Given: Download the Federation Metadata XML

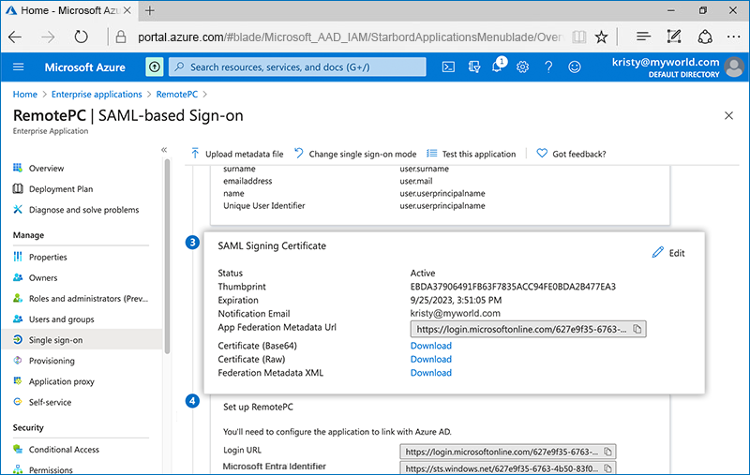Looking at the screenshot, I should (430, 373).
